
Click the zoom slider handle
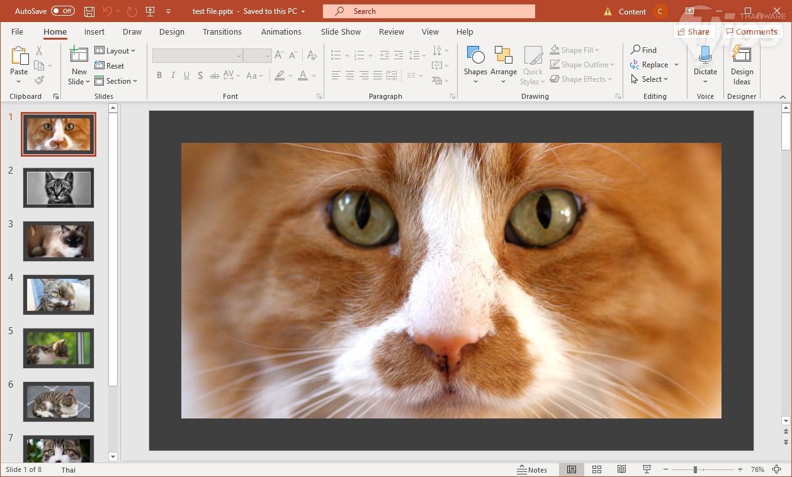click(695, 469)
